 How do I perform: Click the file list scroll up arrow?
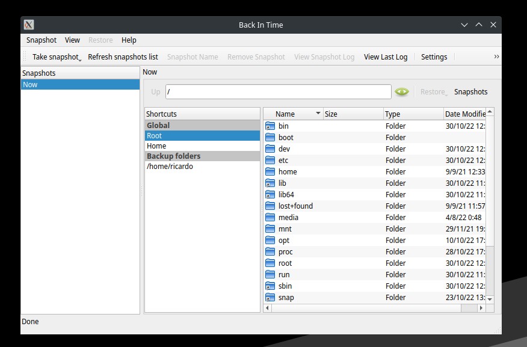(490, 111)
